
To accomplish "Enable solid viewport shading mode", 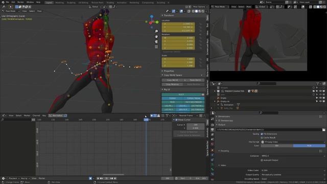I will pyautogui.click(x=196, y=11).
